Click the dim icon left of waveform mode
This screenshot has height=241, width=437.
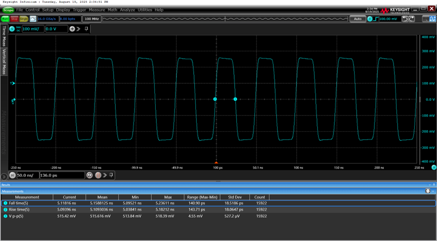coord(425,19)
